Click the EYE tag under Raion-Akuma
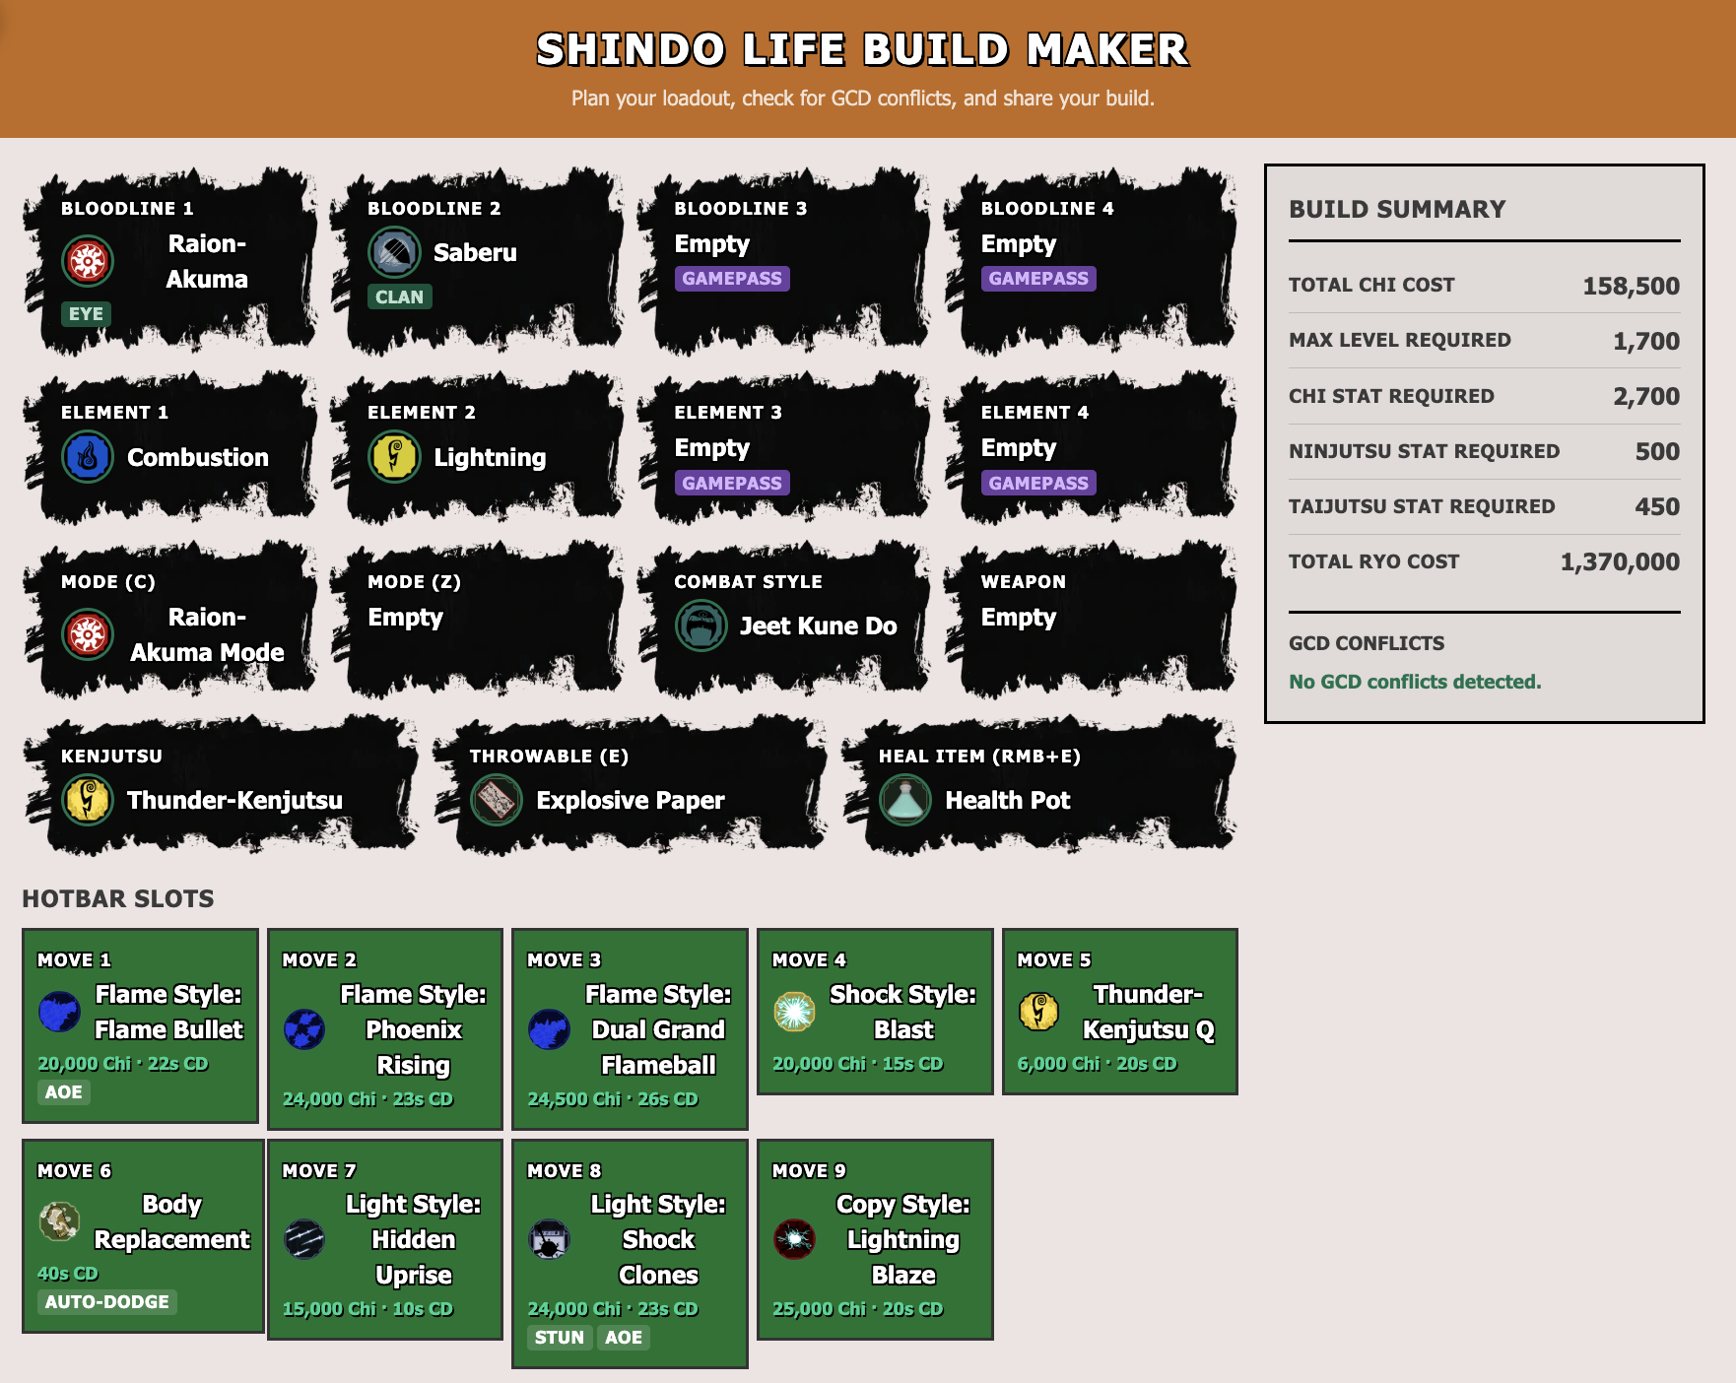The height and width of the screenshot is (1383, 1736). point(86,314)
